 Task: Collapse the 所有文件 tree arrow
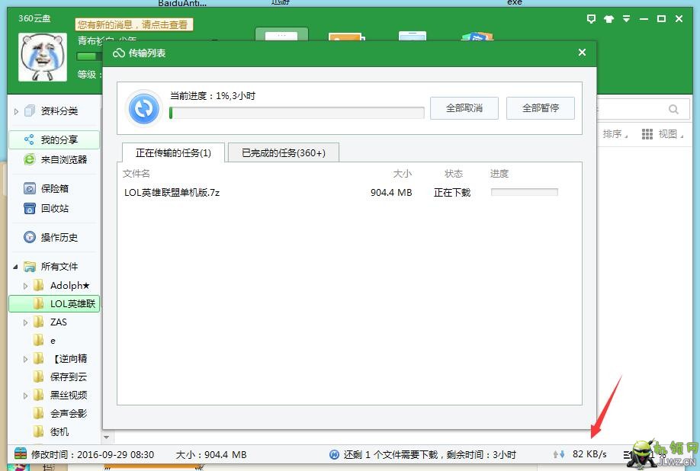click(15, 268)
